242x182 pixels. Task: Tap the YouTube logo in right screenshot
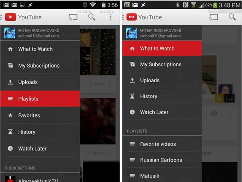point(132,17)
